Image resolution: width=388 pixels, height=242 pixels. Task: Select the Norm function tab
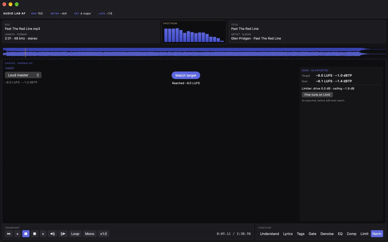(x=377, y=234)
